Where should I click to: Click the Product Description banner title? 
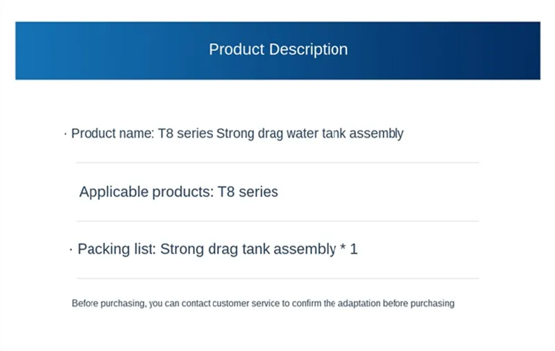(x=278, y=49)
